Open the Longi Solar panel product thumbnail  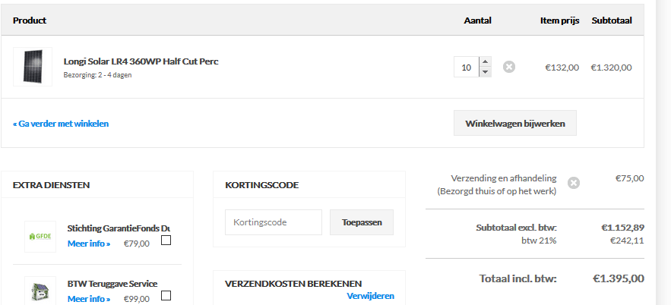33,67
